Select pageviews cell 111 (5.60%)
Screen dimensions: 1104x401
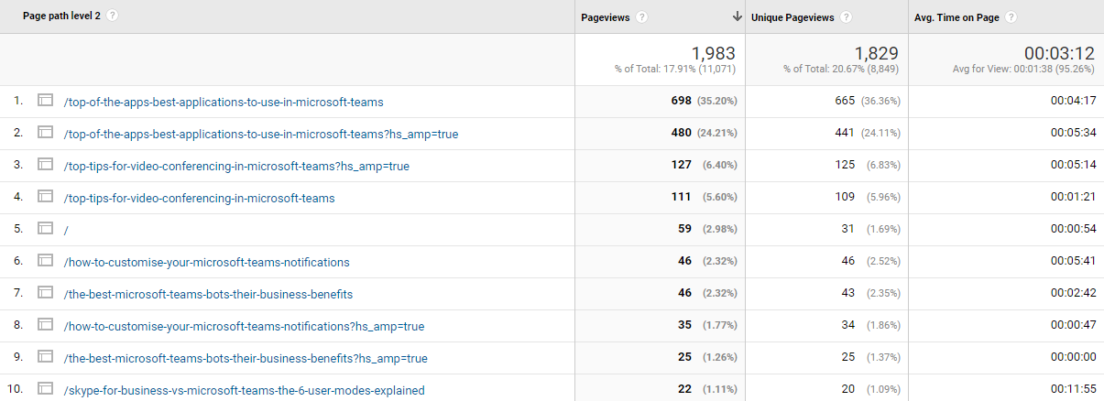pyautogui.click(x=705, y=198)
